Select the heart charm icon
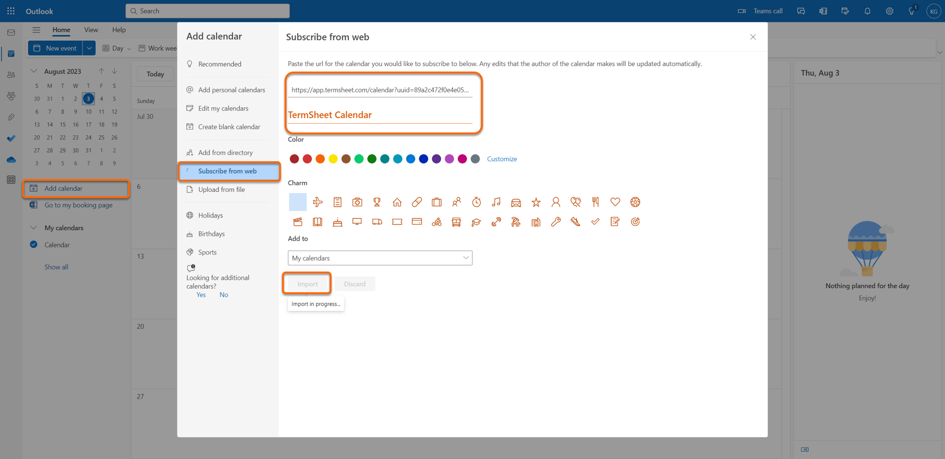 tap(615, 202)
